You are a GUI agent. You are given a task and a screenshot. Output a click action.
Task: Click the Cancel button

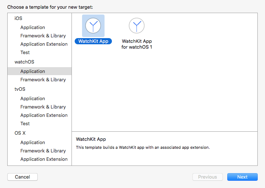(23, 177)
